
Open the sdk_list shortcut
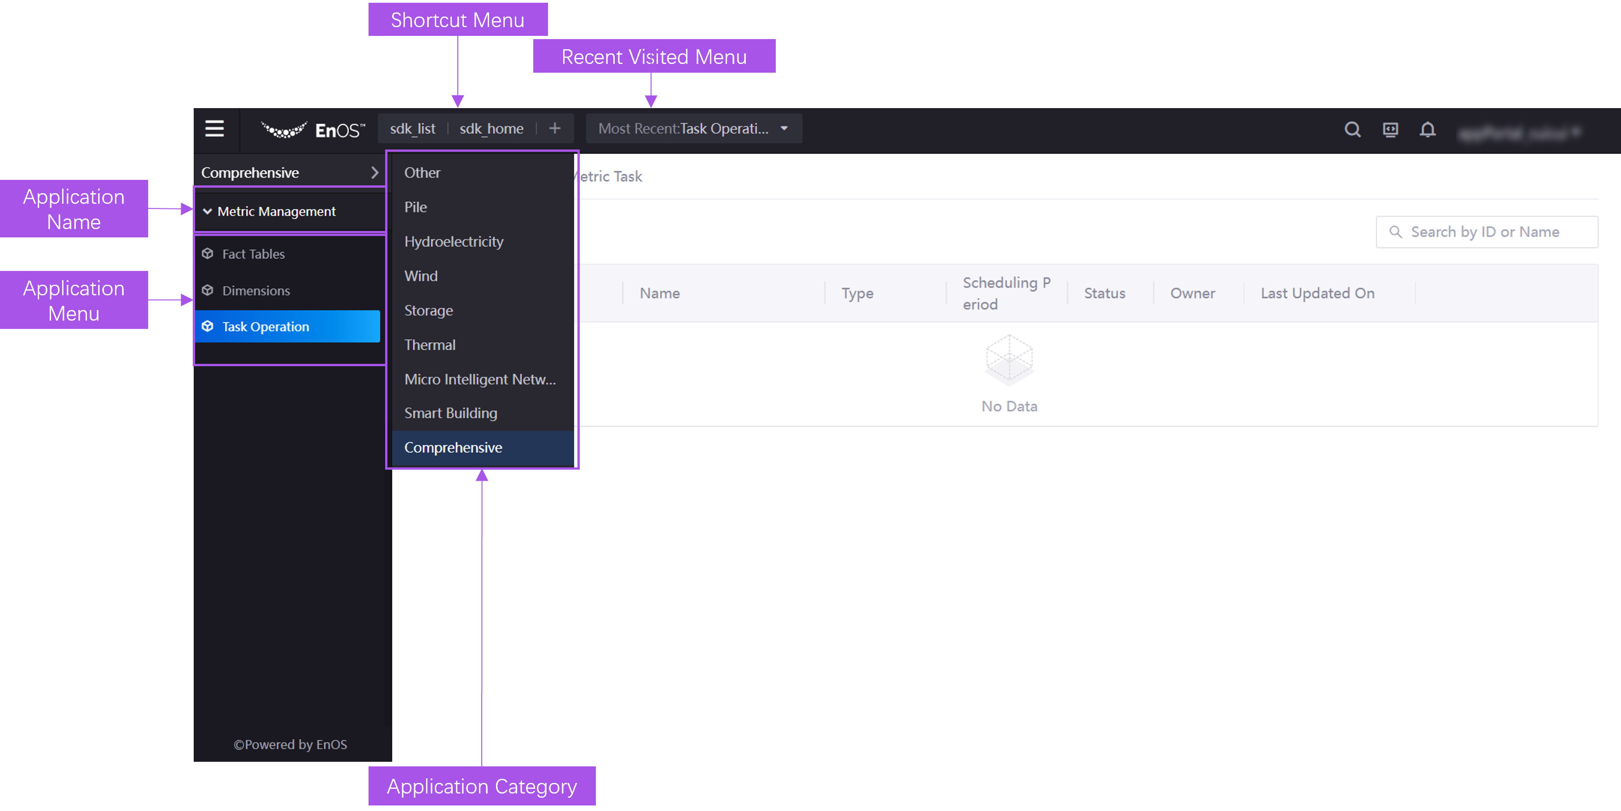pyautogui.click(x=412, y=128)
